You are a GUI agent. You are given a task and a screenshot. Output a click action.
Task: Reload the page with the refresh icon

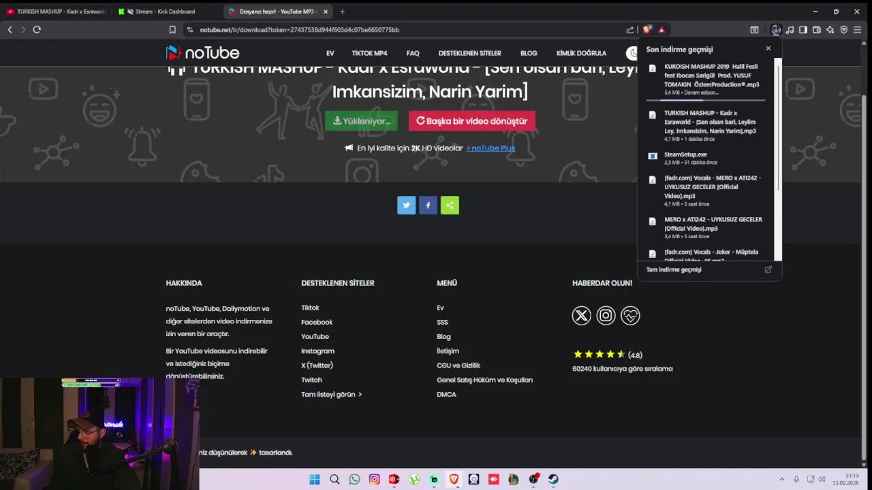[x=37, y=29]
